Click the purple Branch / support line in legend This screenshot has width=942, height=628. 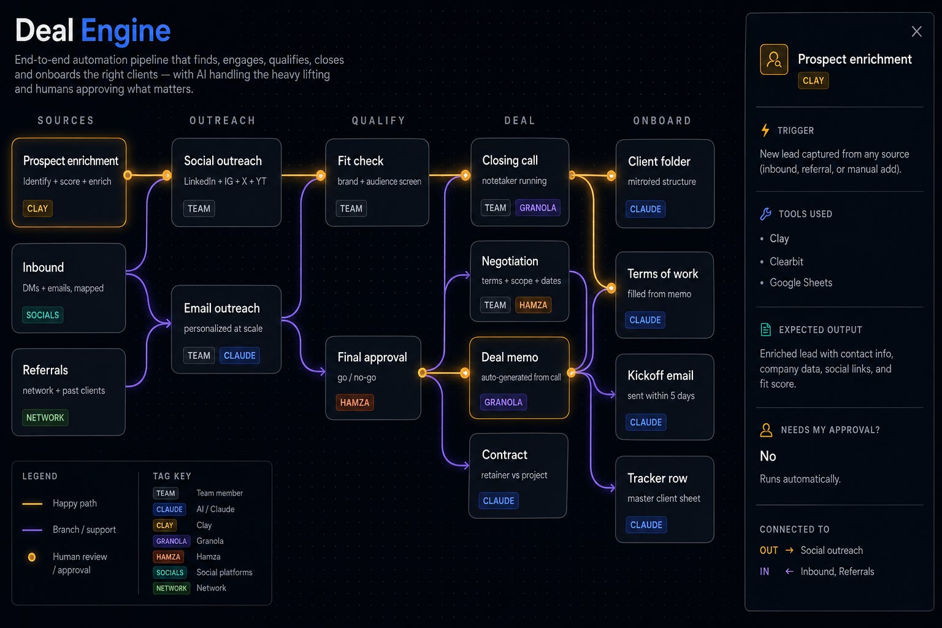pos(32,530)
